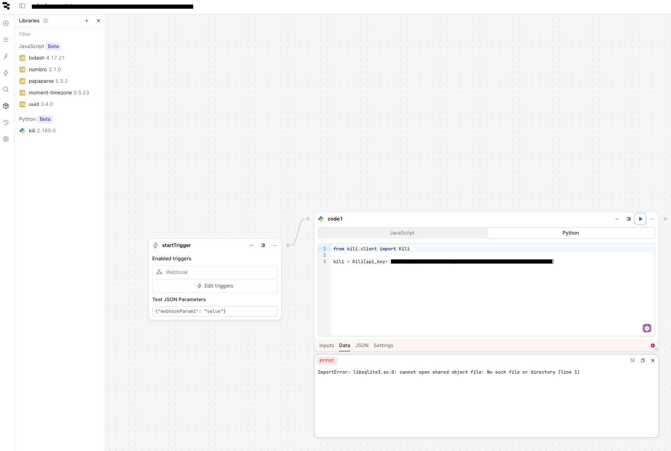Image resolution: width=671 pixels, height=451 pixels.
Task: Click the code1 input connector node
Action: click(x=308, y=219)
